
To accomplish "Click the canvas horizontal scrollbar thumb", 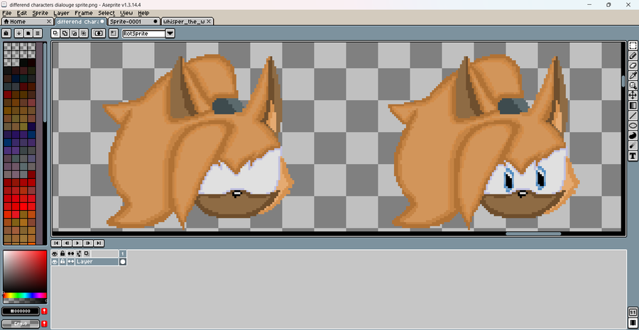I will (533, 234).
